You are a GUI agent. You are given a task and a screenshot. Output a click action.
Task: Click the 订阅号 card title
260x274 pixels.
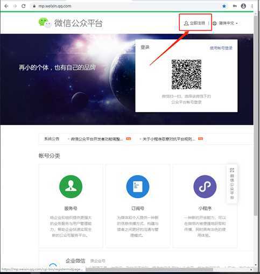[138, 208]
